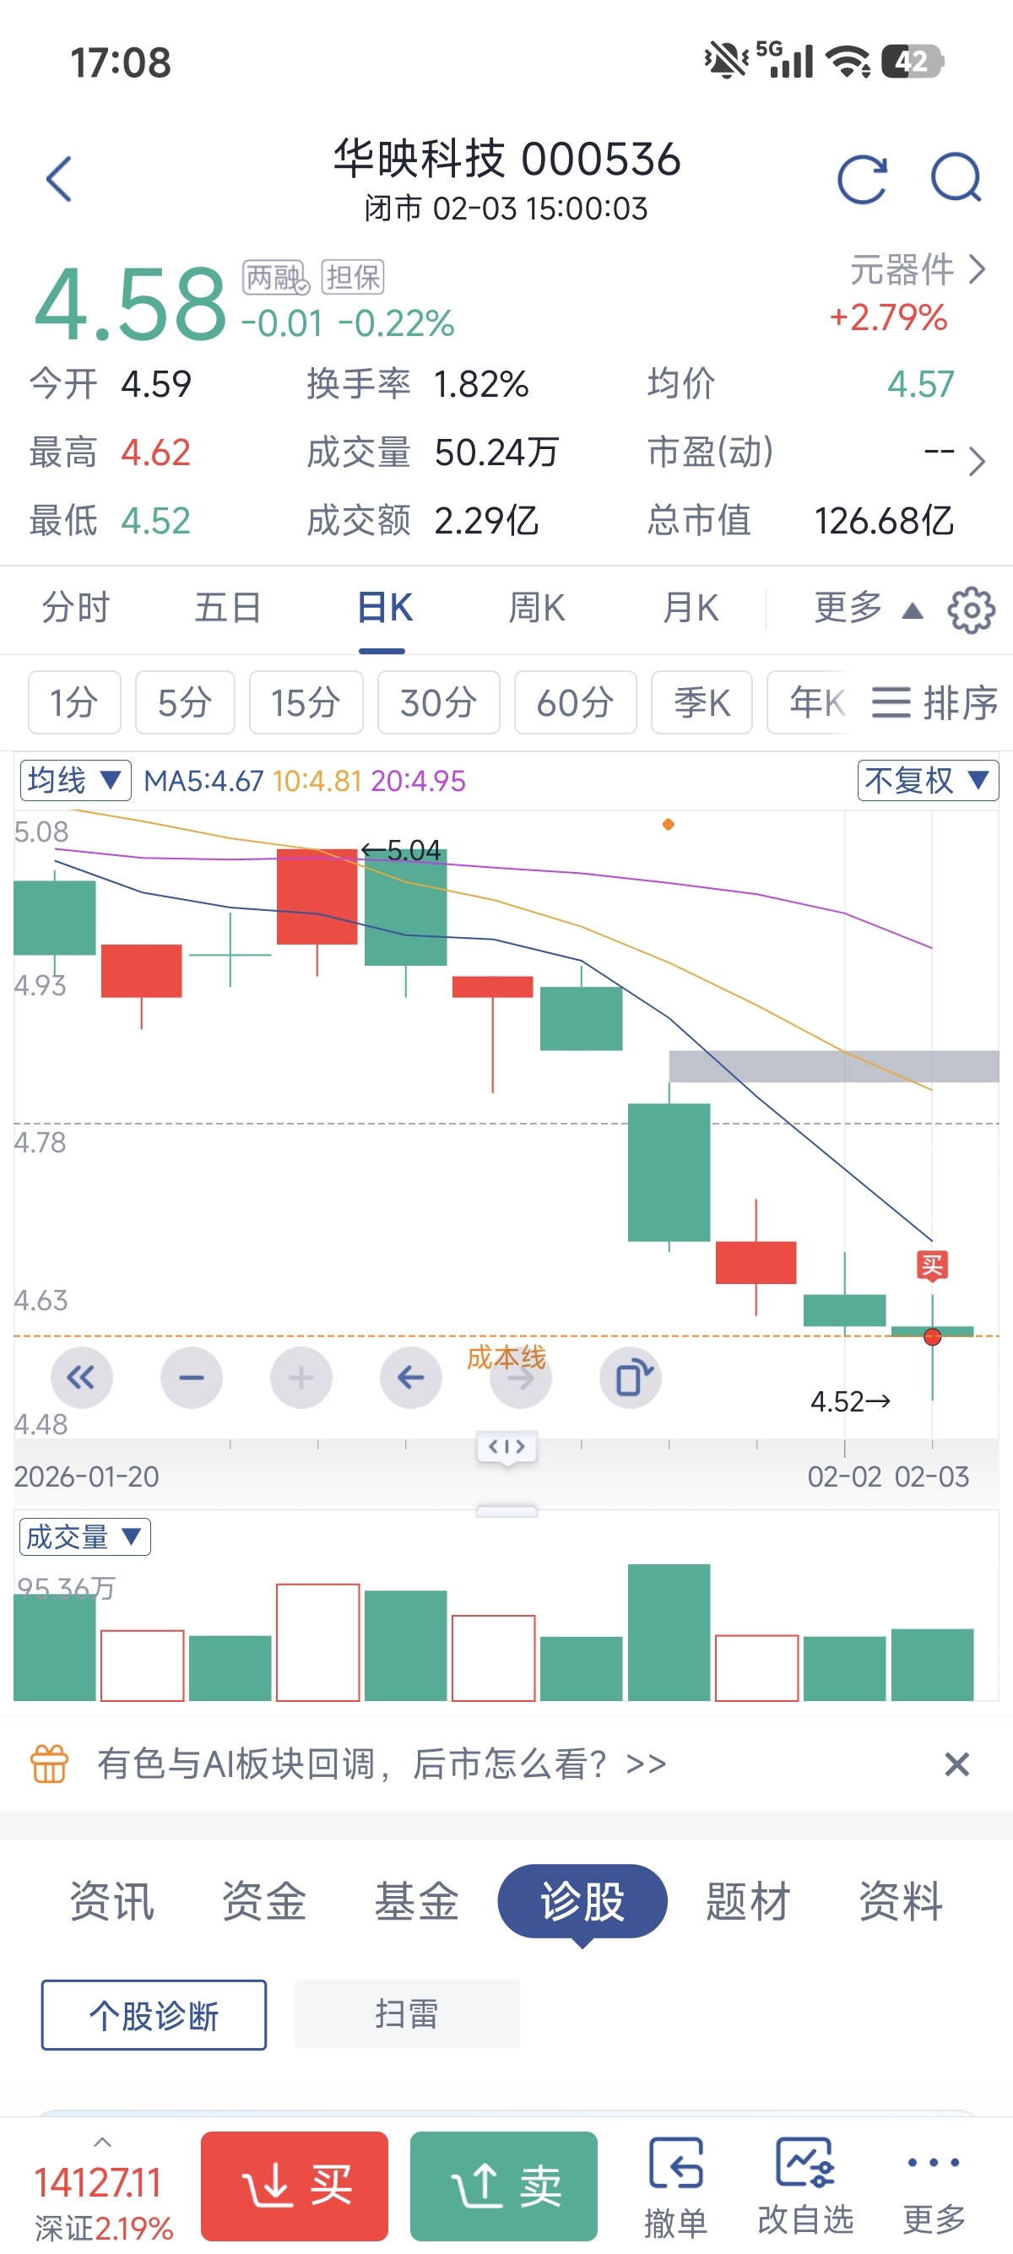This screenshot has height=2254, width=1013.
Task: Open the 均线 indicator dropdown
Action: (x=75, y=780)
